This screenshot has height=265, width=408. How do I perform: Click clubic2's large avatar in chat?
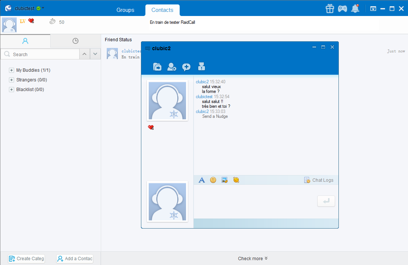(167, 100)
